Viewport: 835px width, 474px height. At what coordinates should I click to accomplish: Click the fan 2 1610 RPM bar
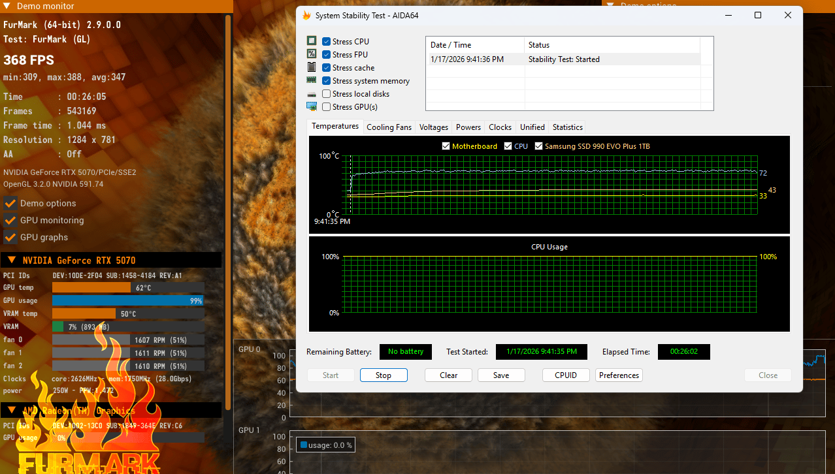pos(128,366)
